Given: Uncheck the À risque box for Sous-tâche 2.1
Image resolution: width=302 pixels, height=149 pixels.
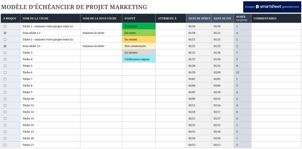Looking at the screenshot, I should tap(5, 46).
